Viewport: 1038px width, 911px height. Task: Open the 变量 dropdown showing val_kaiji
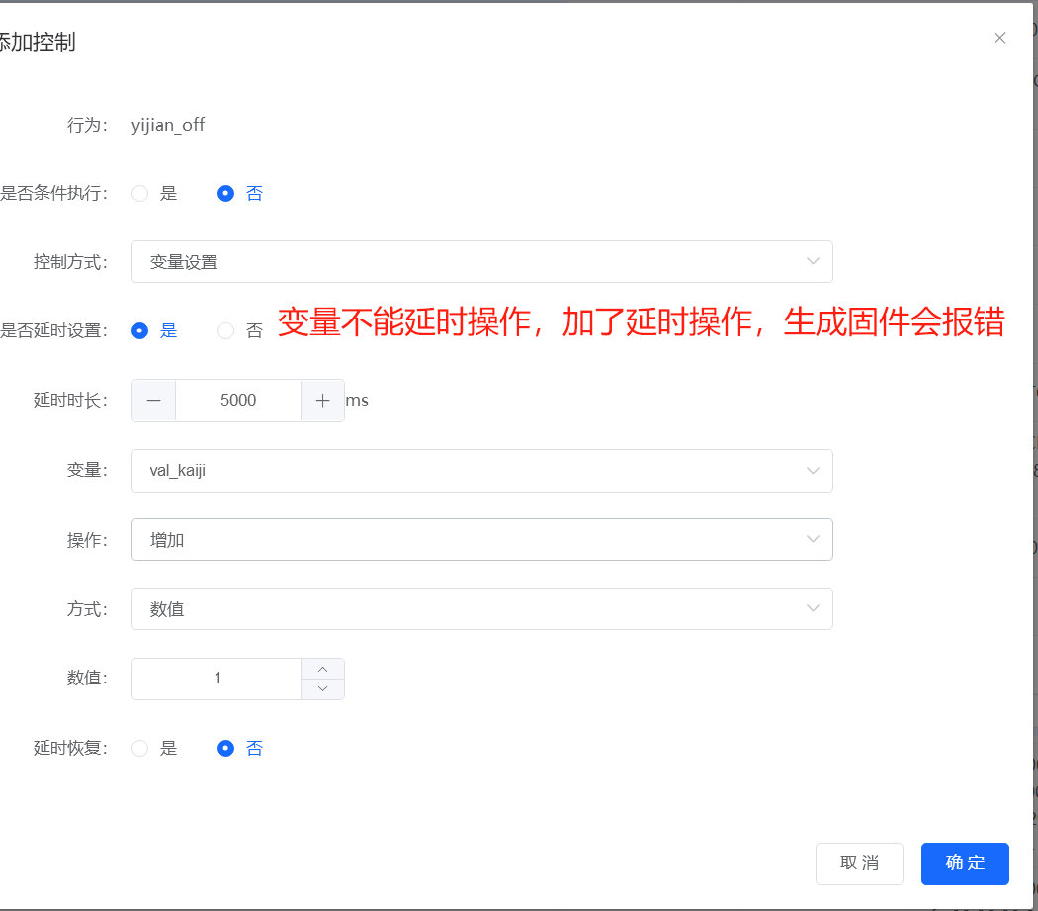(481, 470)
